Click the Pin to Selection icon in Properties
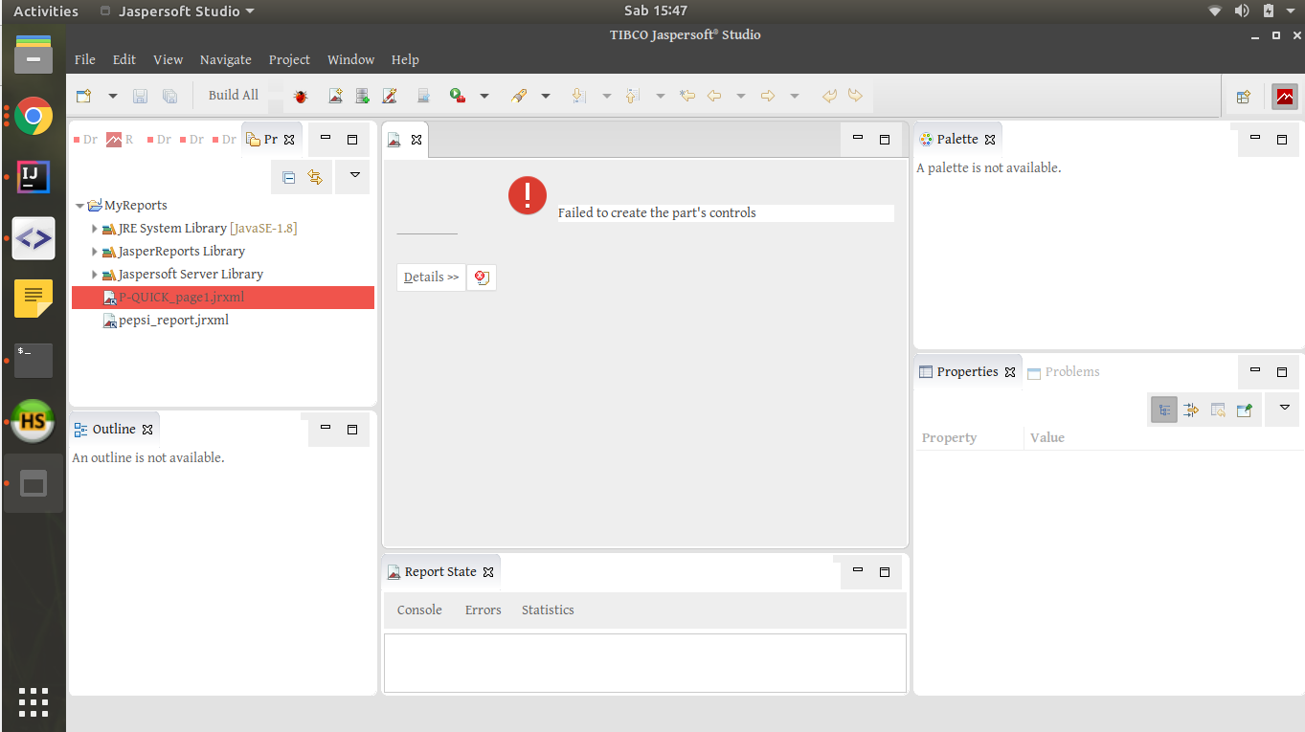The height and width of the screenshot is (732, 1305). (1245, 410)
